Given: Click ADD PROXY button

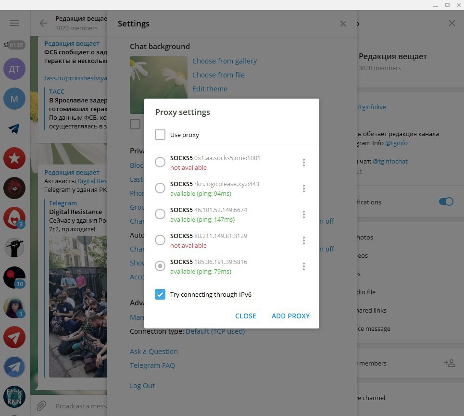Looking at the screenshot, I should tap(290, 316).
